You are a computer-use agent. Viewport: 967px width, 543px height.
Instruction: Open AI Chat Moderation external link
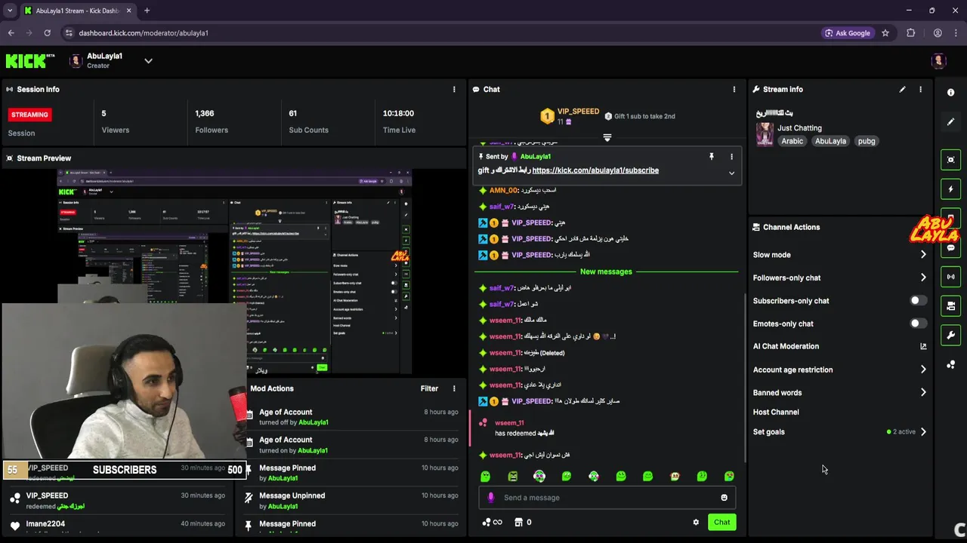coord(923,346)
